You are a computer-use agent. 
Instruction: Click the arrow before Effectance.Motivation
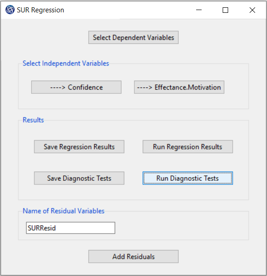[x=144, y=87]
